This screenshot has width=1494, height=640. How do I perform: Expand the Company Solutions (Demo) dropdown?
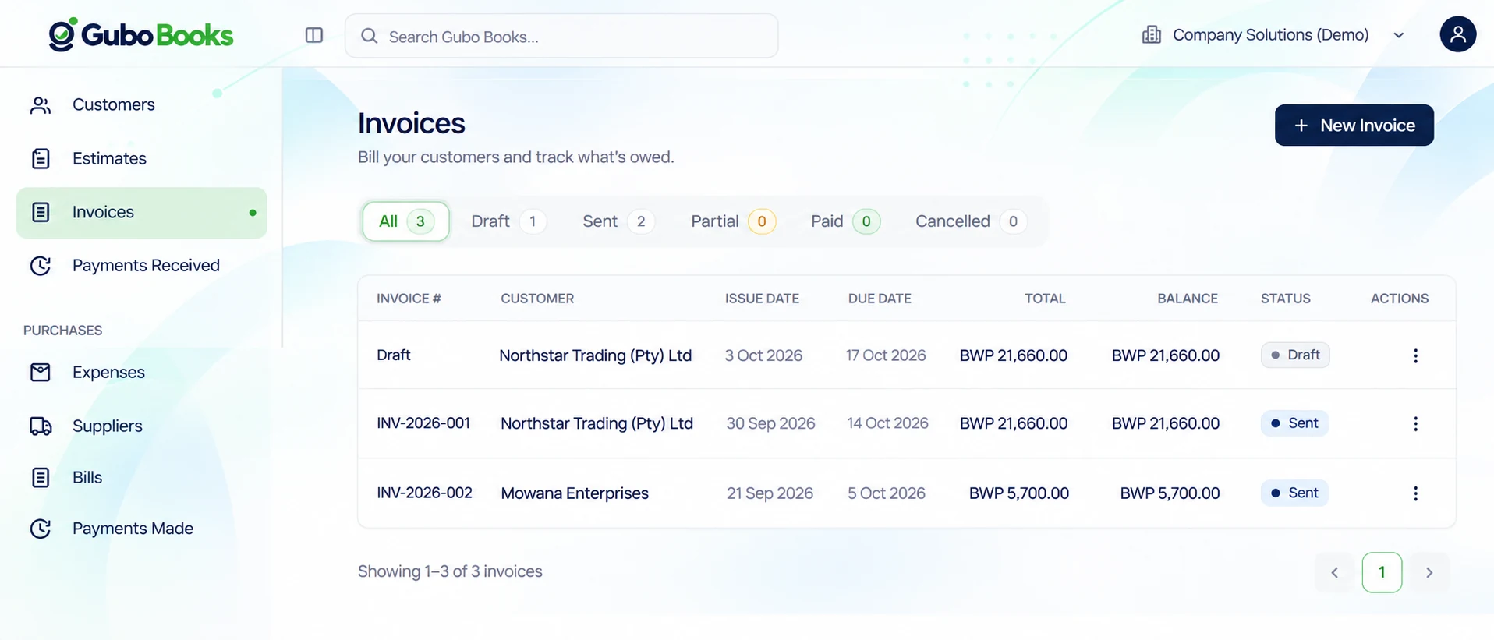pyautogui.click(x=1399, y=35)
